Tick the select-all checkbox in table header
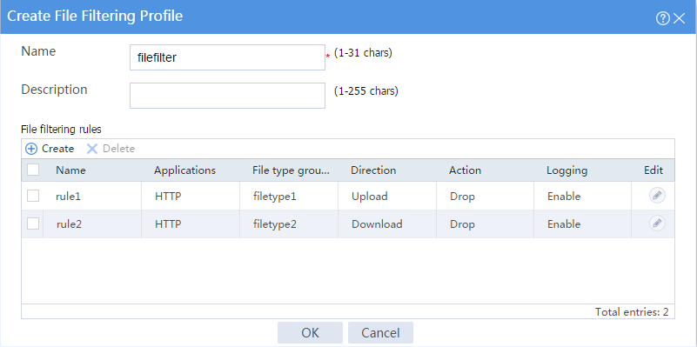Image resolution: width=697 pixels, height=347 pixels. point(33,170)
